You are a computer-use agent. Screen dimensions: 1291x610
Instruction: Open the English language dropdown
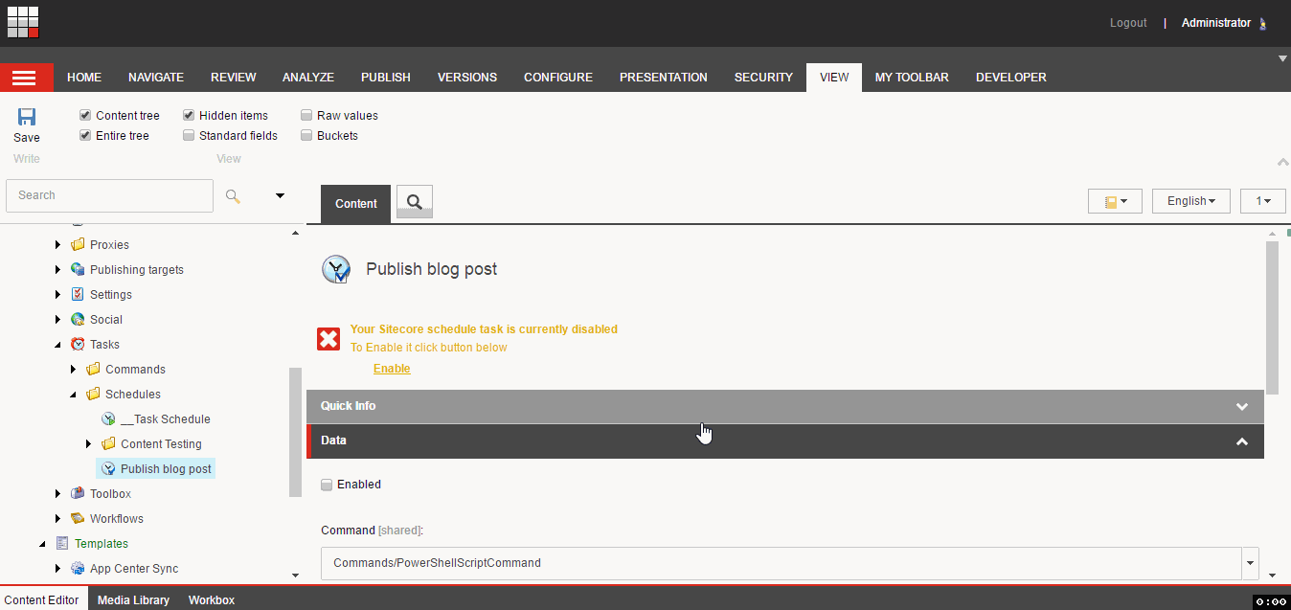(x=1191, y=201)
